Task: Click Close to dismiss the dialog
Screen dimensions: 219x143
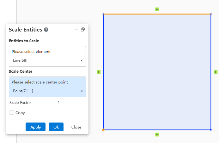Action: pyautogui.click(x=76, y=127)
